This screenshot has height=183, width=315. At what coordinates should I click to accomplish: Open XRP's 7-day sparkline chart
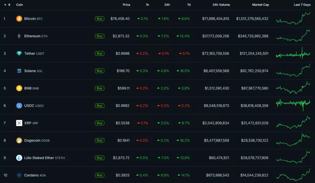point(293,123)
